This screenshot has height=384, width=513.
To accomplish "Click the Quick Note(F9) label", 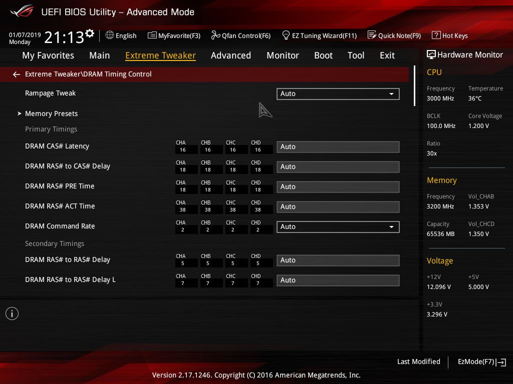I will pyautogui.click(x=399, y=35).
